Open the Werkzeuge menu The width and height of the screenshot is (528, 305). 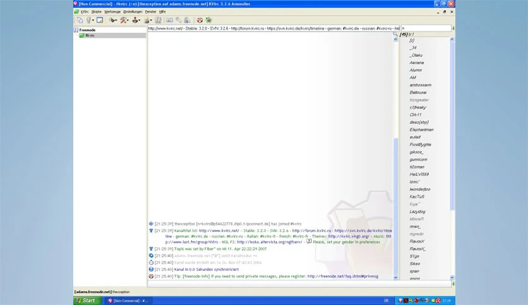tap(112, 12)
